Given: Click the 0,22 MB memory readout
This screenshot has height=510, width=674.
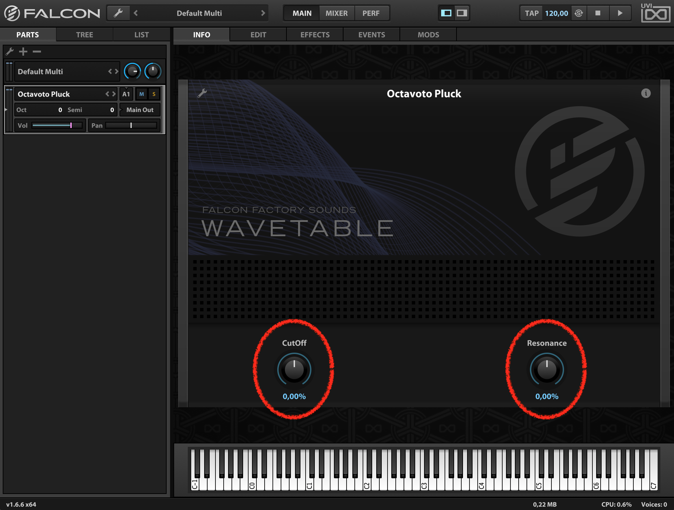Looking at the screenshot, I should [545, 505].
